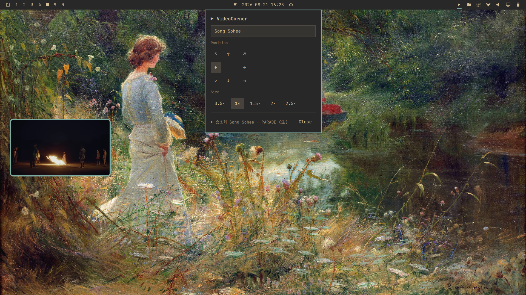Select the left-center position arrow
The width and height of the screenshot is (526, 295).
(x=216, y=67)
